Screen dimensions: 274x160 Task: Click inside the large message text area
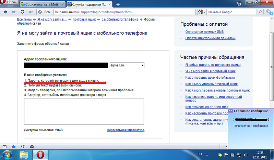click(x=84, y=111)
